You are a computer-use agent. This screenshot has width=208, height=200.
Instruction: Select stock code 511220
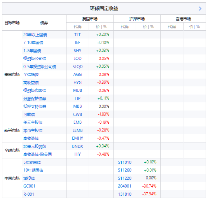pyautogui.click(x=124, y=178)
